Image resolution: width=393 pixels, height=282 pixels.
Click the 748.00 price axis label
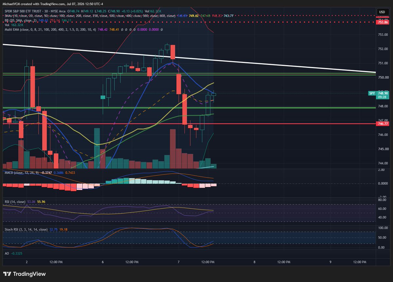click(x=383, y=106)
